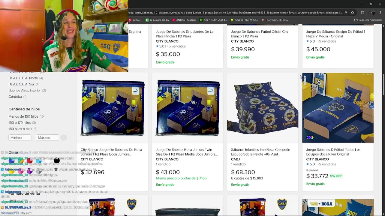Open the Todos los marcadores folder
The width and height of the screenshot is (385, 216).
(368, 20)
